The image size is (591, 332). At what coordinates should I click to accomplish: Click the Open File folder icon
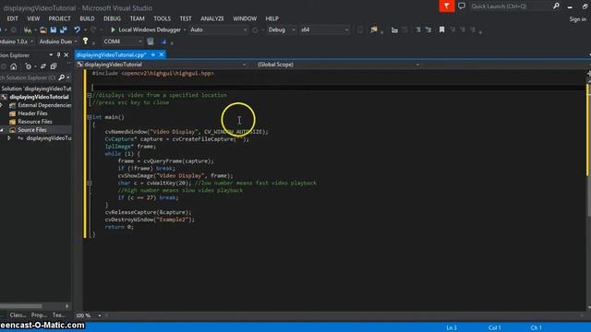coord(43,30)
